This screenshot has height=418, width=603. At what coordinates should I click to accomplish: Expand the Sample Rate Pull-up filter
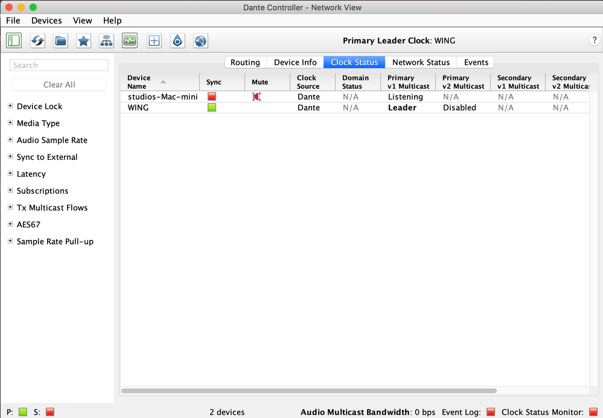click(x=10, y=241)
